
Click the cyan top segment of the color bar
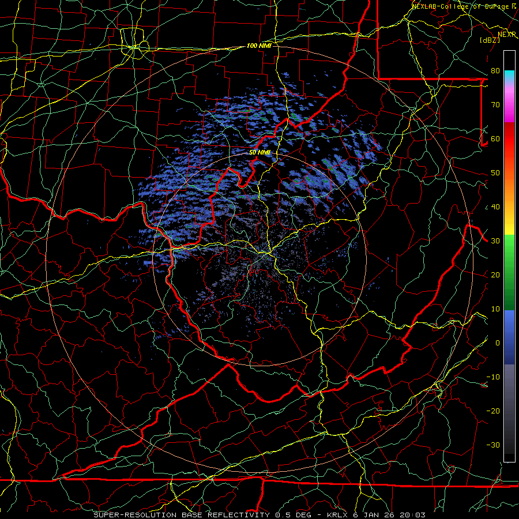[x=509, y=76]
